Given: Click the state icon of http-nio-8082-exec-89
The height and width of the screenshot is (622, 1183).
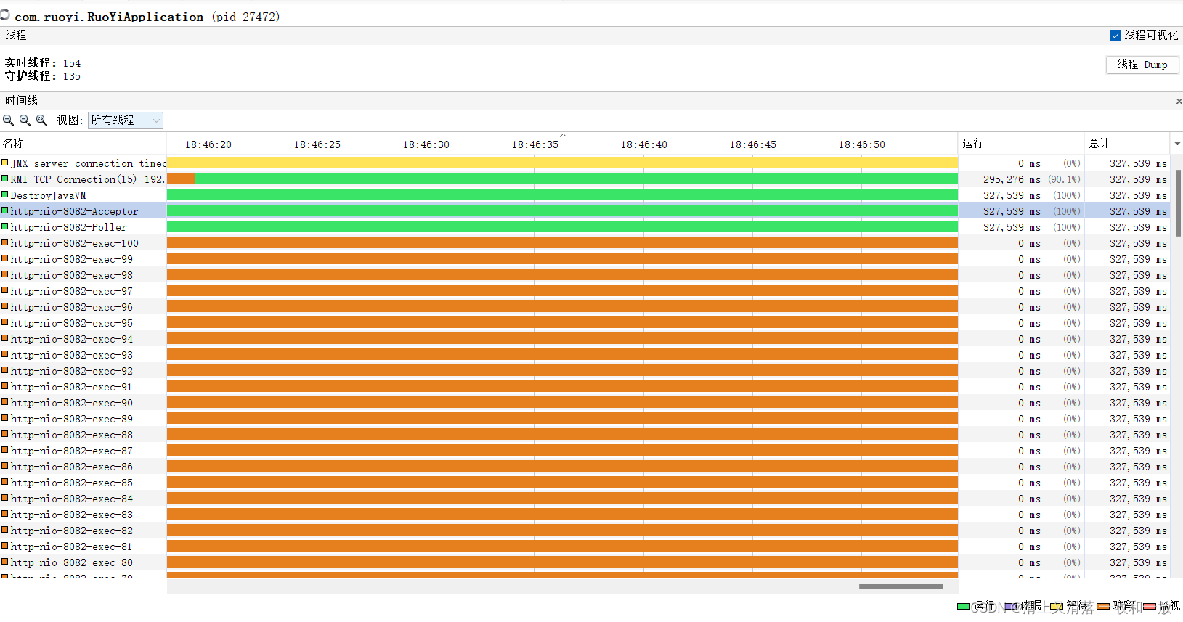Looking at the screenshot, I should click(x=5, y=418).
